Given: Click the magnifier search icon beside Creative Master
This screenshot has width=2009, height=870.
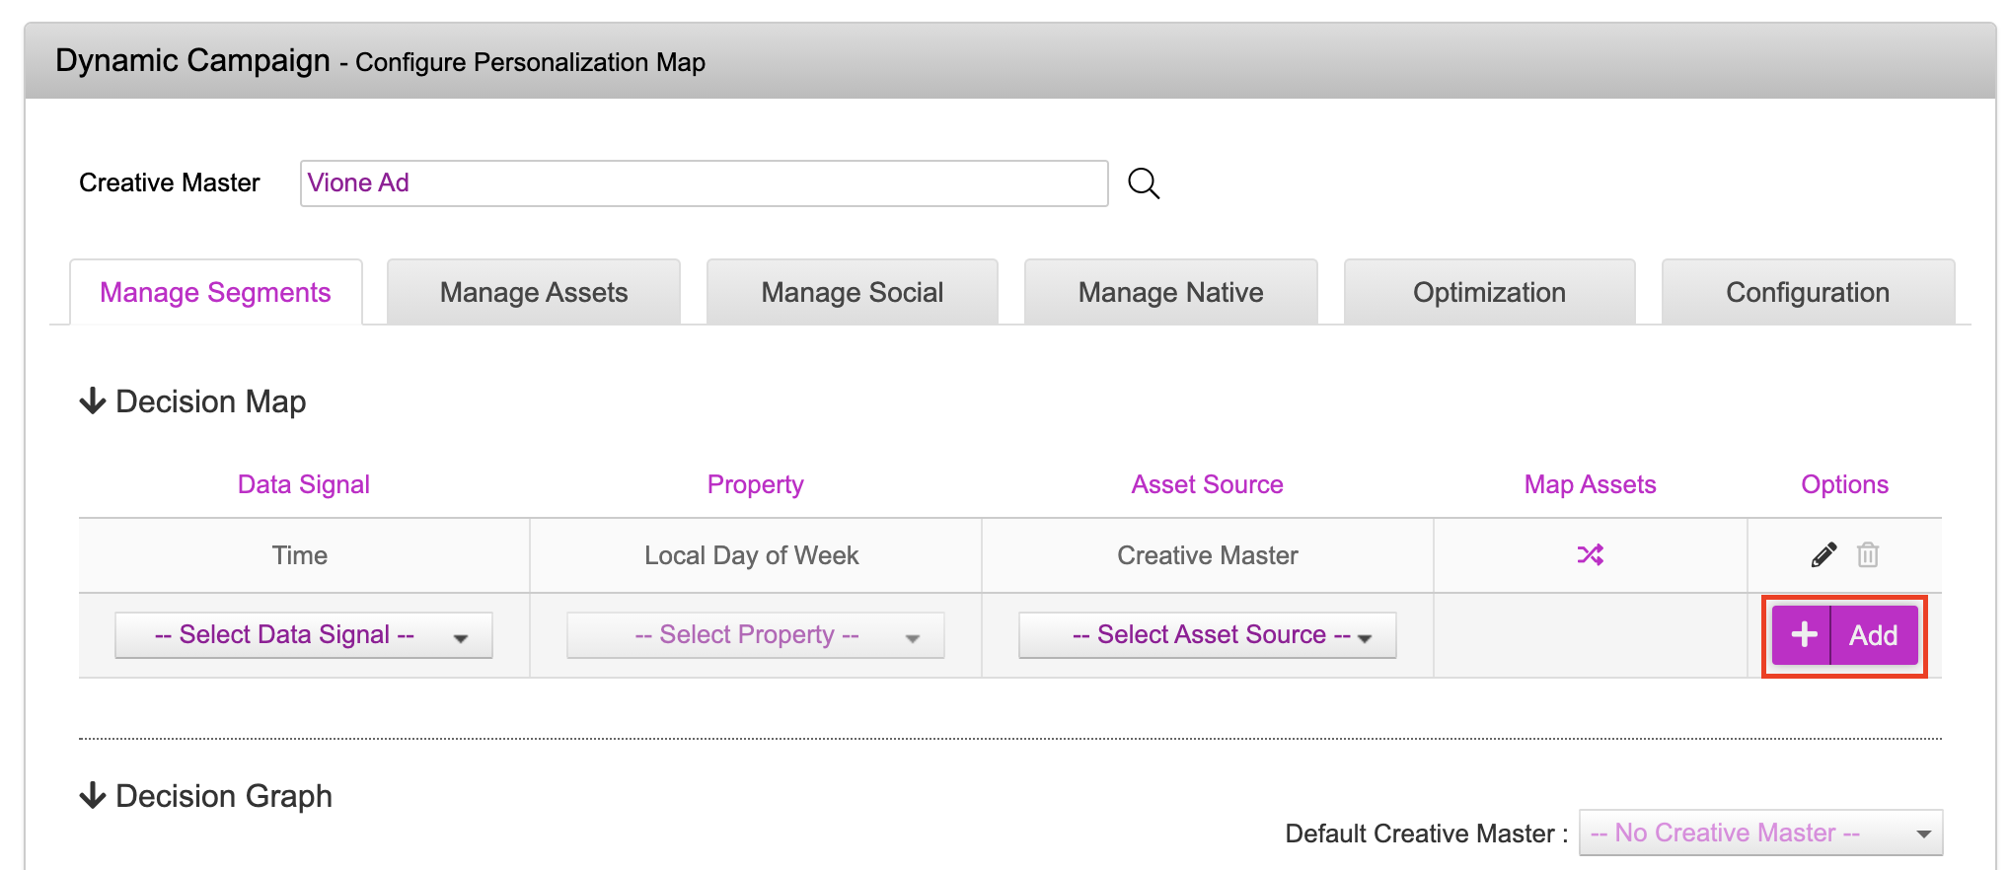Looking at the screenshot, I should (x=1144, y=183).
